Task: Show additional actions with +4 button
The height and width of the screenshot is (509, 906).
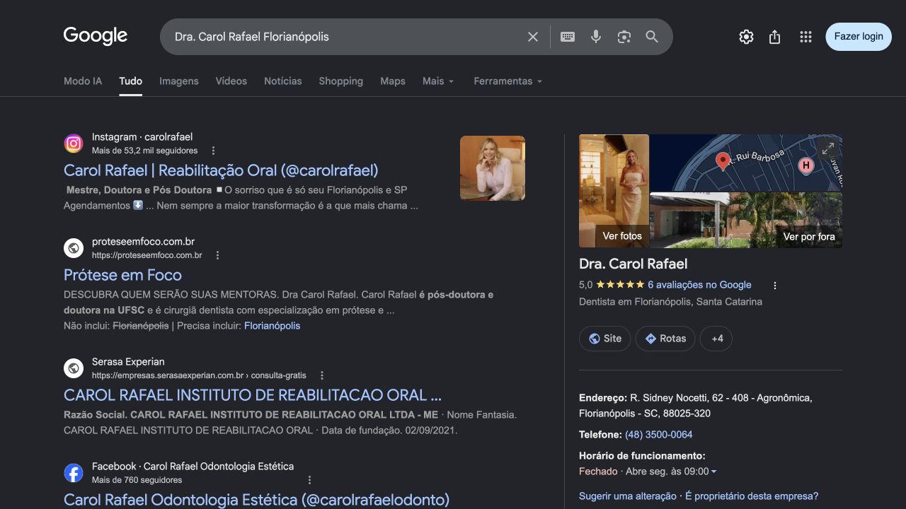Action: 716,339
